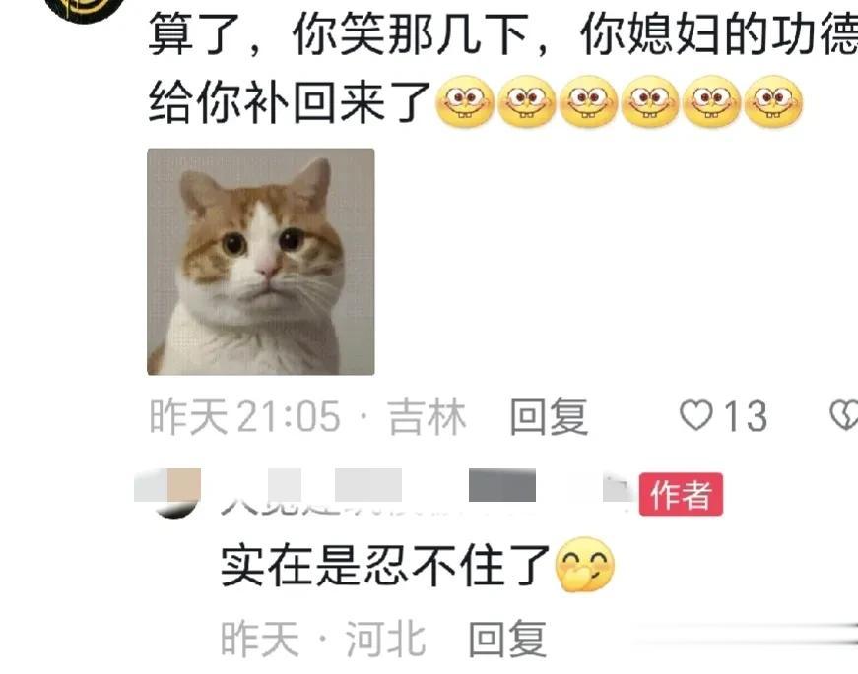Open the orange and white cat image
The image size is (858, 674).
pyautogui.click(x=261, y=262)
